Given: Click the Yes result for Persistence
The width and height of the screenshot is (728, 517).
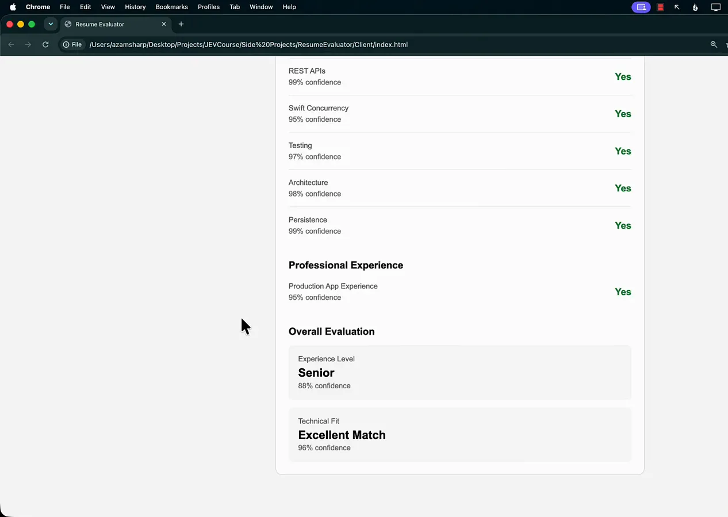Looking at the screenshot, I should pos(623,226).
